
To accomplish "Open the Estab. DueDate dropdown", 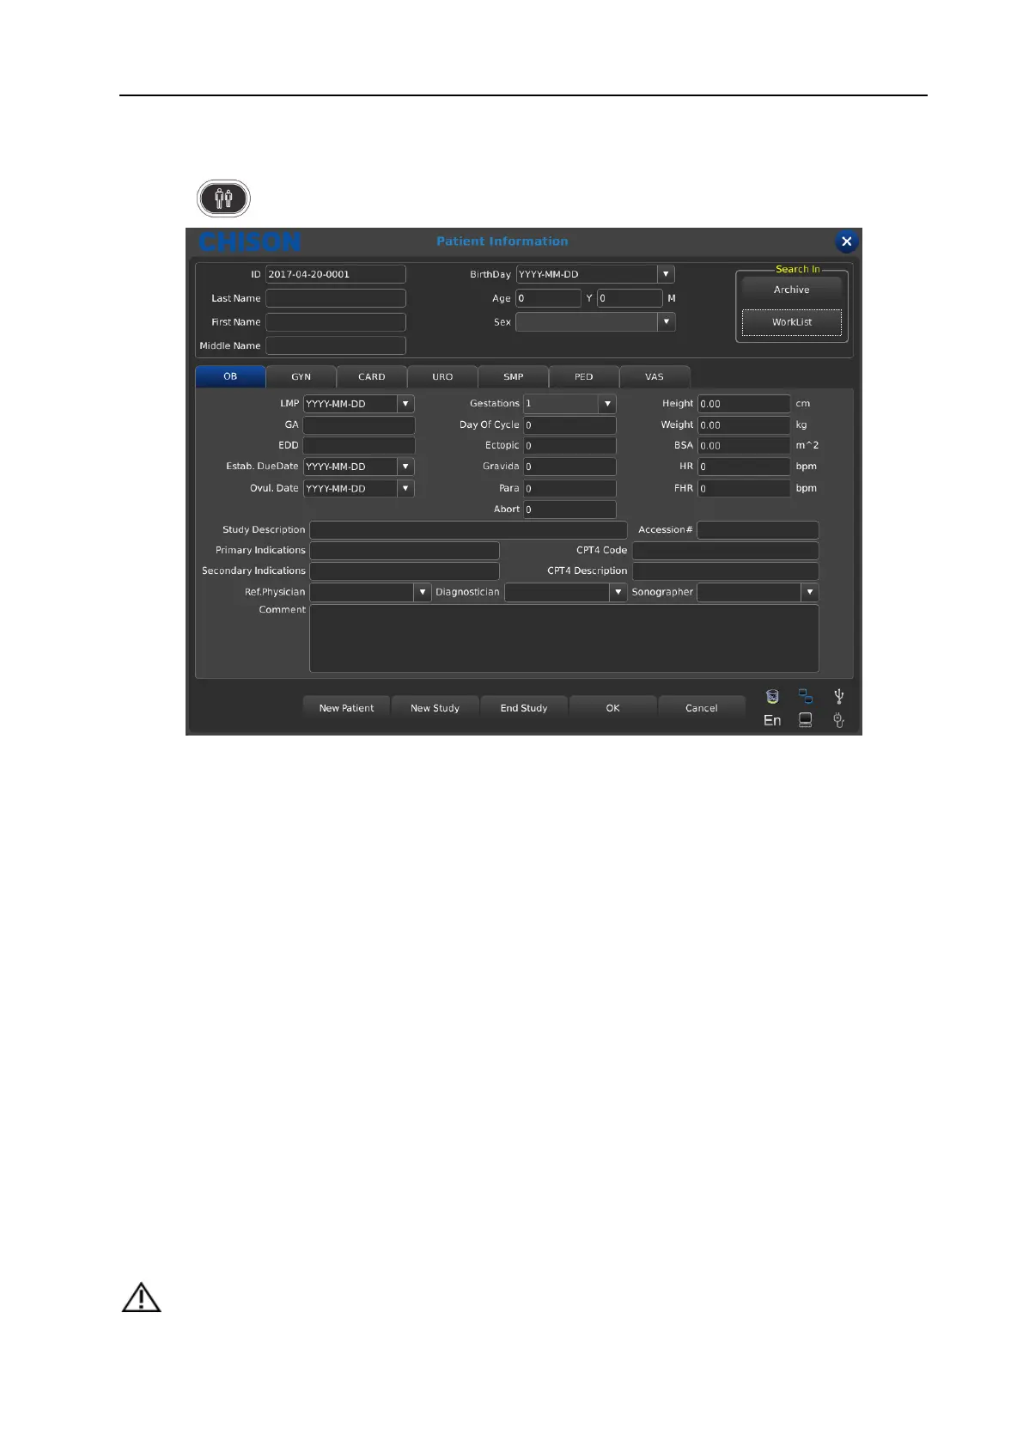I will [405, 467].
